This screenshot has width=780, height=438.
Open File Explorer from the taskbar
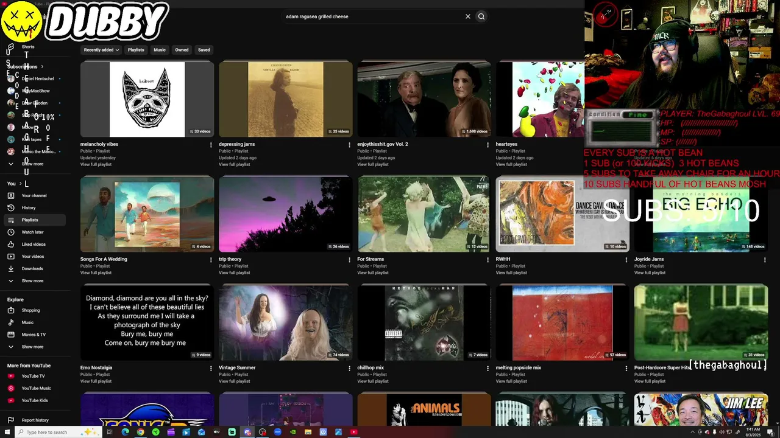[x=308, y=432]
